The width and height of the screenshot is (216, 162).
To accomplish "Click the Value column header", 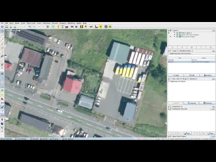I will (203, 58).
